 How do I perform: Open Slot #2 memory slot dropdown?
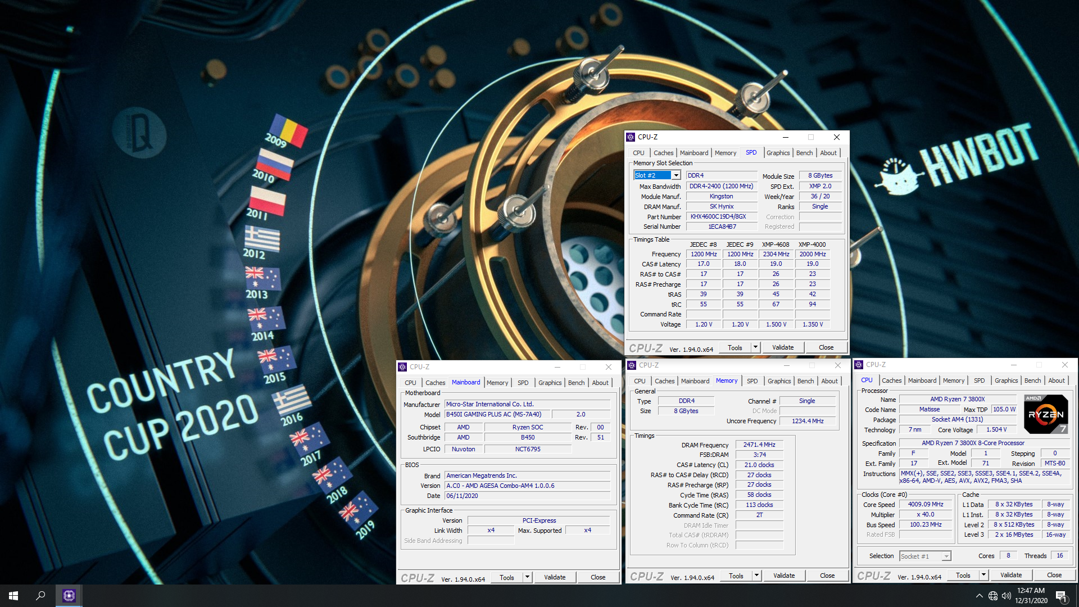[x=677, y=175]
